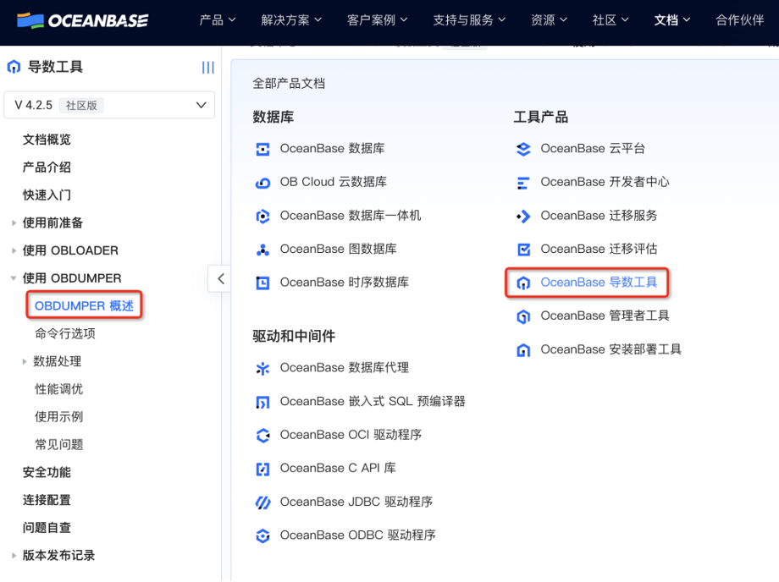Viewport: 779px width, 582px height.
Task: Click the OceanBase OCI 驱动程序 icon
Action: 262,435
